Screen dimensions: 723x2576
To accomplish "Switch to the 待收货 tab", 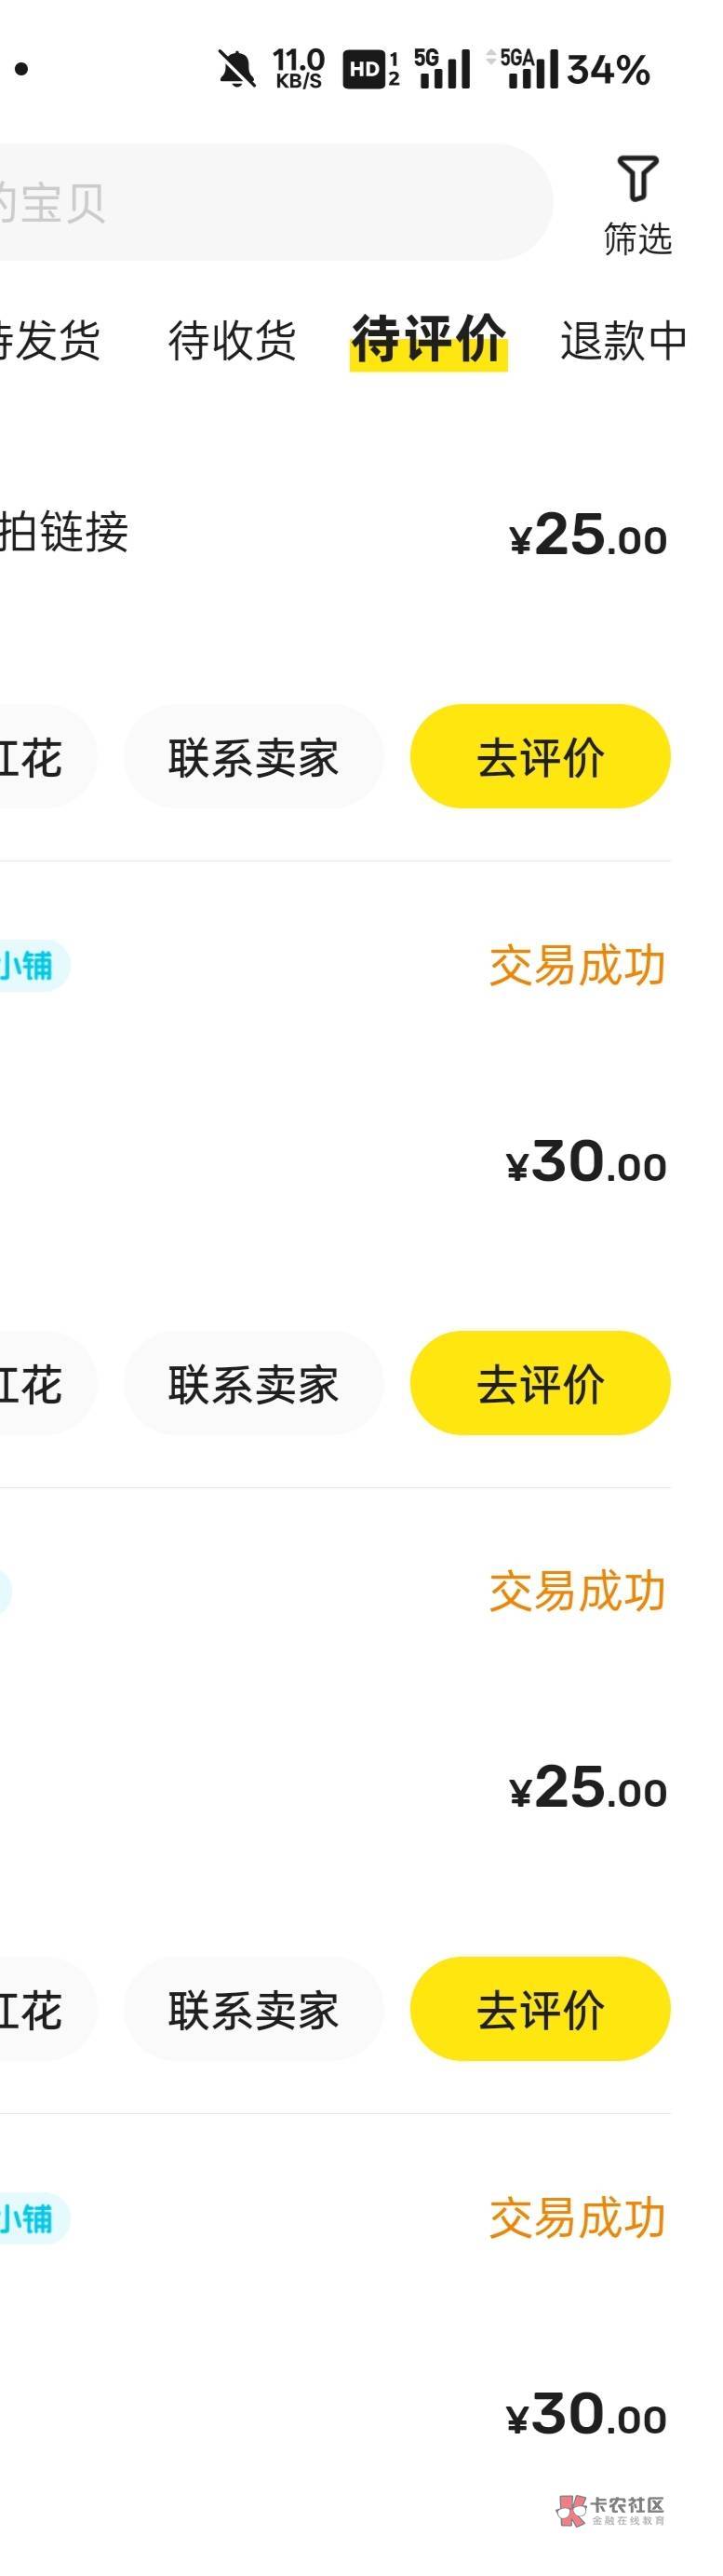I will [232, 340].
